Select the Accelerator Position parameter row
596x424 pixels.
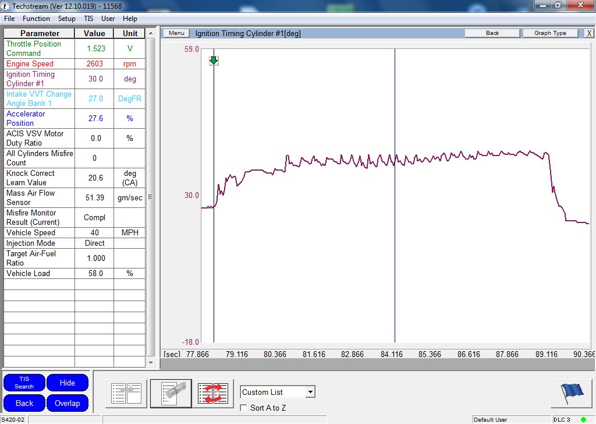(x=74, y=119)
